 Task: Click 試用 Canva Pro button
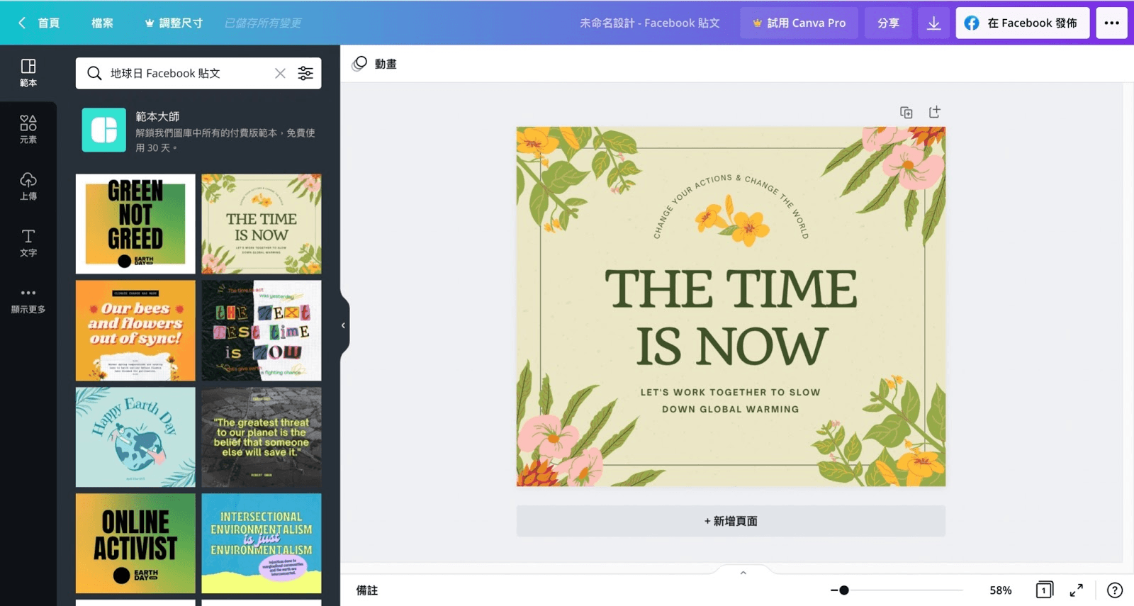pos(799,23)
